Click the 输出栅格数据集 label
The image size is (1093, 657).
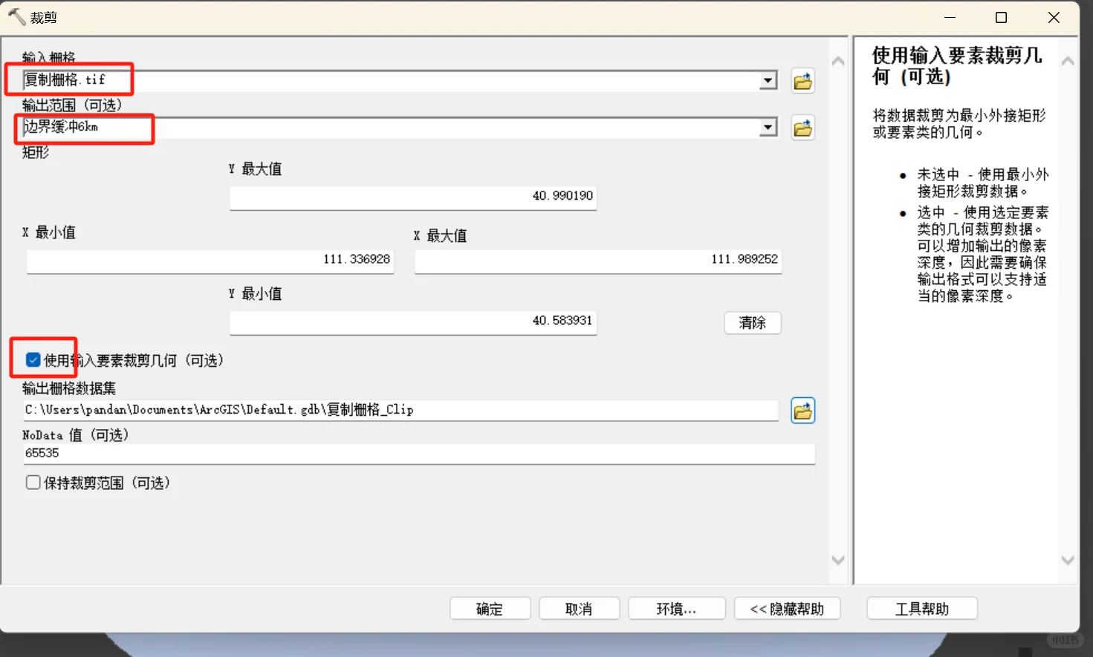point(69,388)
